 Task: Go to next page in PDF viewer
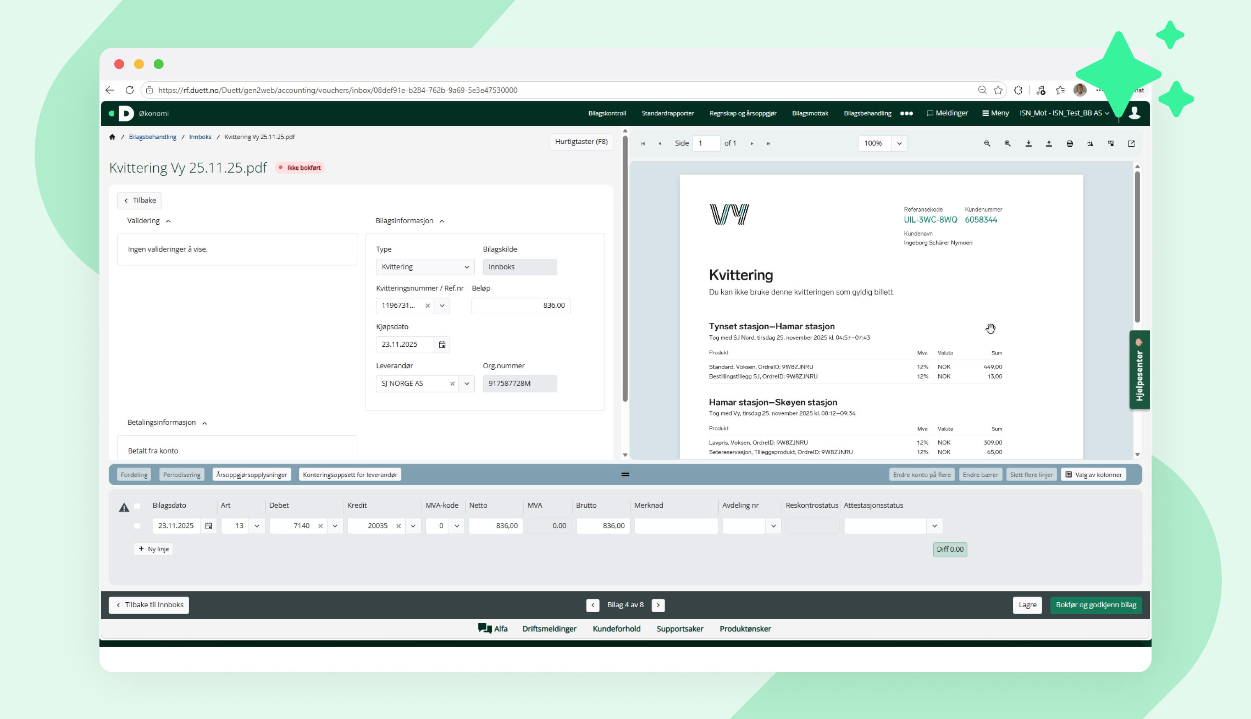(x=752, y=144)
